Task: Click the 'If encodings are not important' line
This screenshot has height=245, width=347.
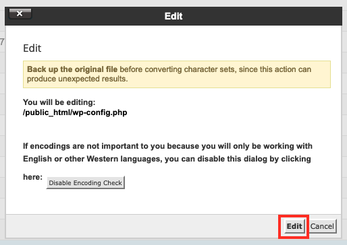Action: click(167, 146)
